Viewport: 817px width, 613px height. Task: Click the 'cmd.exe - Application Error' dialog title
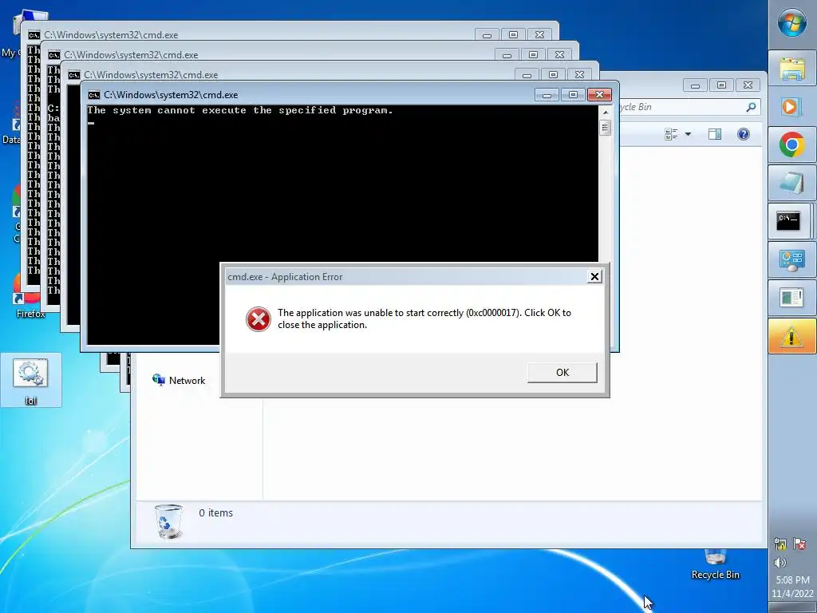pyautogui.click(x=285, y=277)
